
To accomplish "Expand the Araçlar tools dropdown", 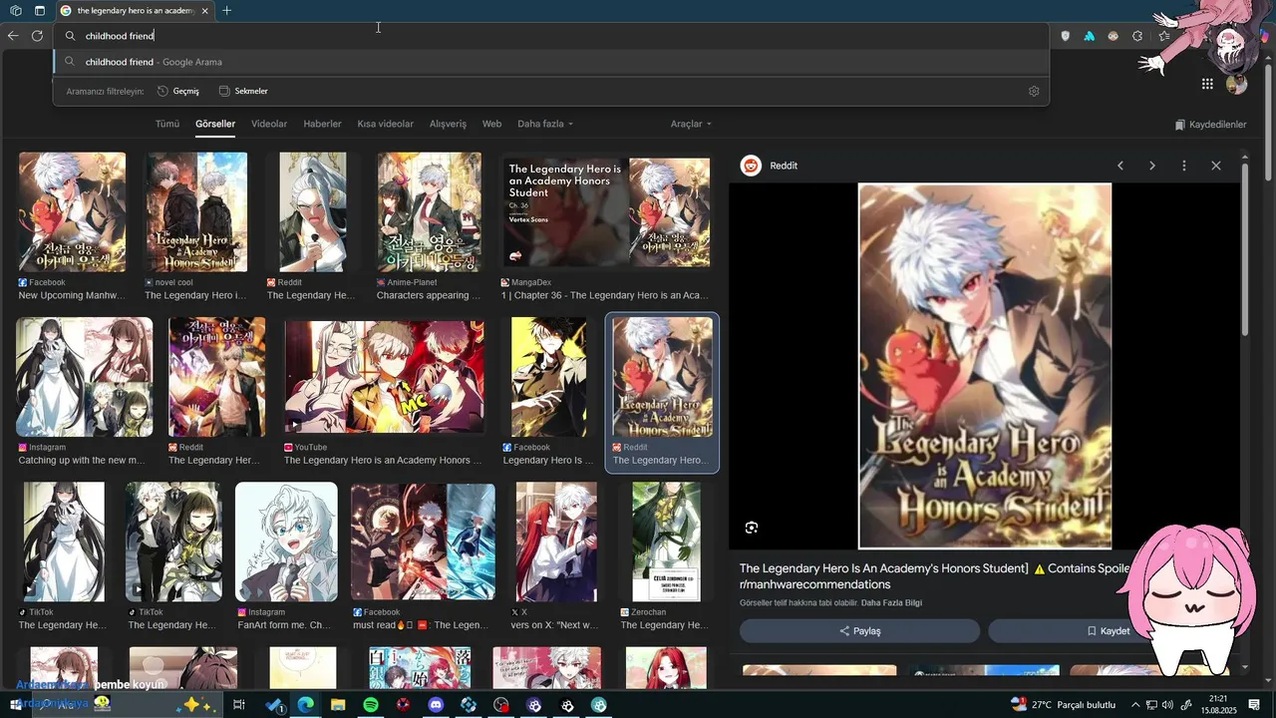I will pos(691,124).
